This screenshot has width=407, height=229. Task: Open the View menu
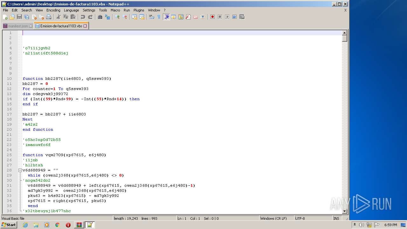39,10
